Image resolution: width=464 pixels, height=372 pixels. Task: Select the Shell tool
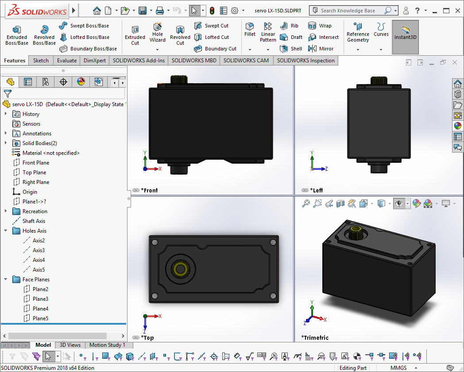pos(291,49)
